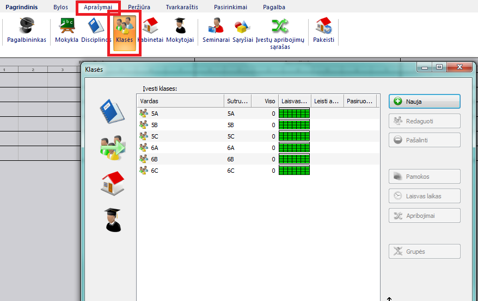The height and width of the screenshot is (301, 478).
Task: Select class 5B in the list
Action: [x=155, y=124]
